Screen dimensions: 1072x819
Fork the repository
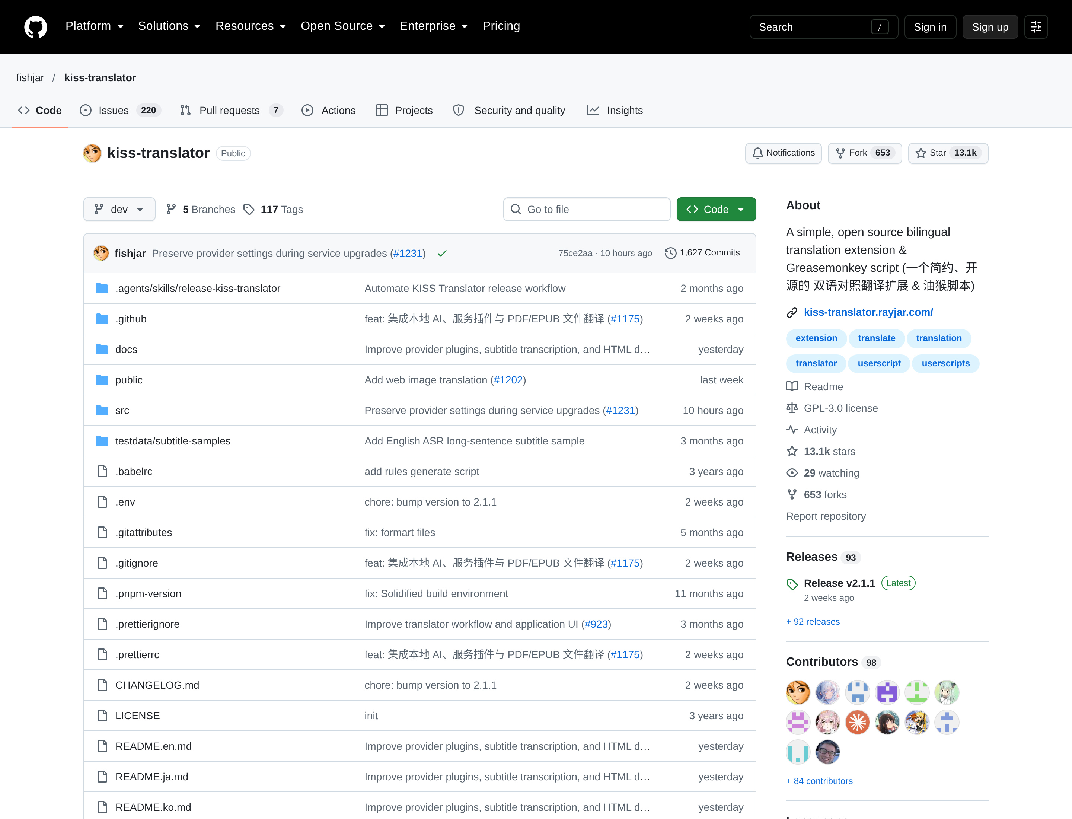[x=864, y=153]
